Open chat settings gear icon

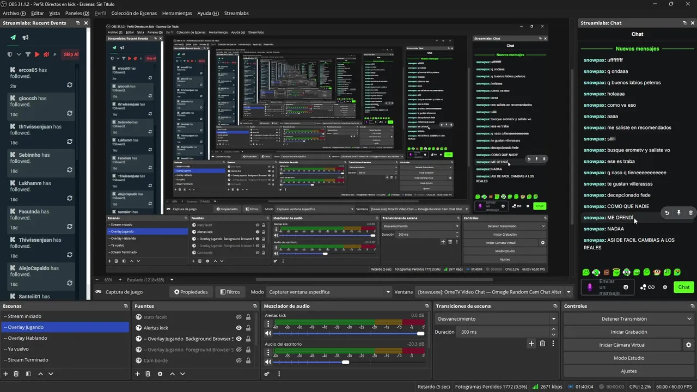click(x=665, y=287)
